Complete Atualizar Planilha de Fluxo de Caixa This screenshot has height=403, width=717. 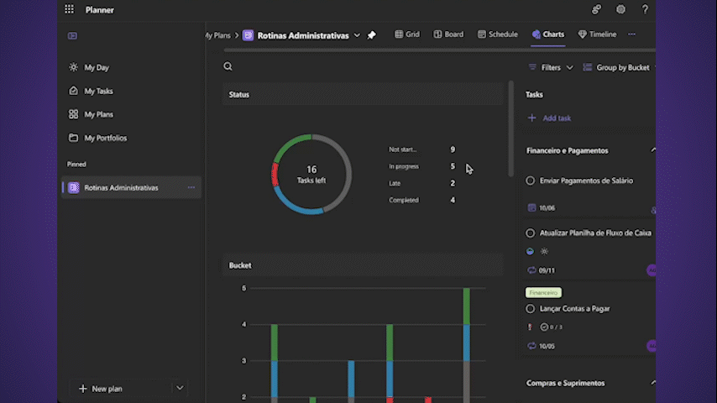click(531, 233)
